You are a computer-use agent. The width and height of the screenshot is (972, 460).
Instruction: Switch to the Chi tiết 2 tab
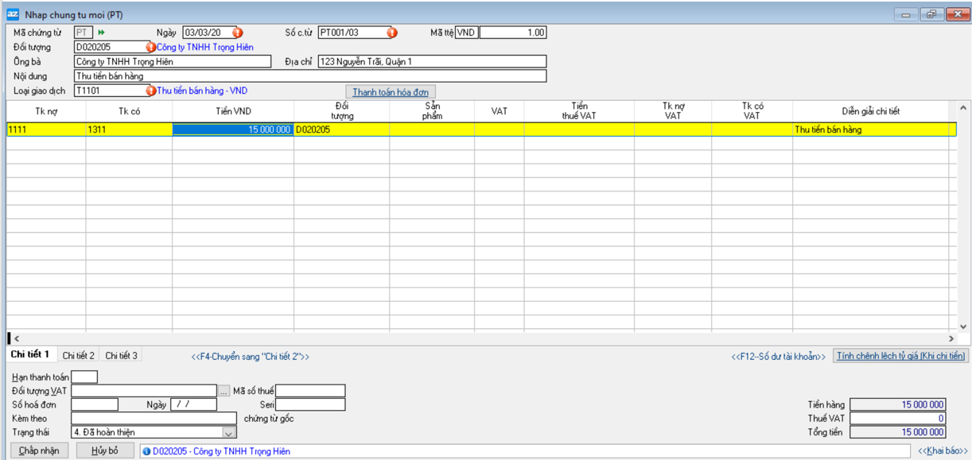(79, 356)
